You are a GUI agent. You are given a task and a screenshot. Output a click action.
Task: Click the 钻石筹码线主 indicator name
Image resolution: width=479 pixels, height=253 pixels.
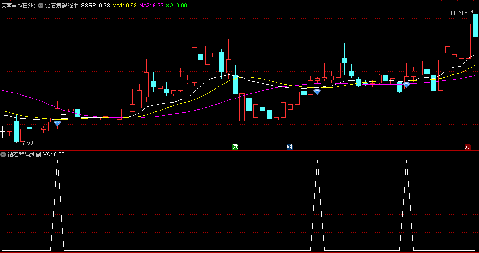click(x=61, y=6)
